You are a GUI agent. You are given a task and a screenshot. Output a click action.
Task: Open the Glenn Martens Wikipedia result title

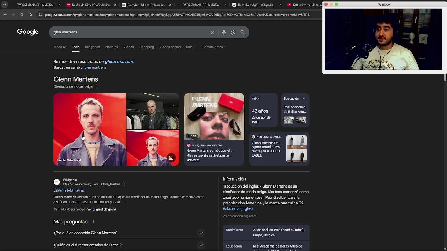[69, 190]
